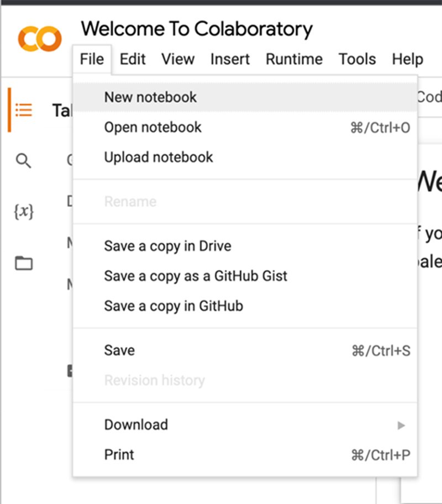Expand the Download submenu arrow
The width and height of the screenshot is (442, 504).
coord(401,425)
